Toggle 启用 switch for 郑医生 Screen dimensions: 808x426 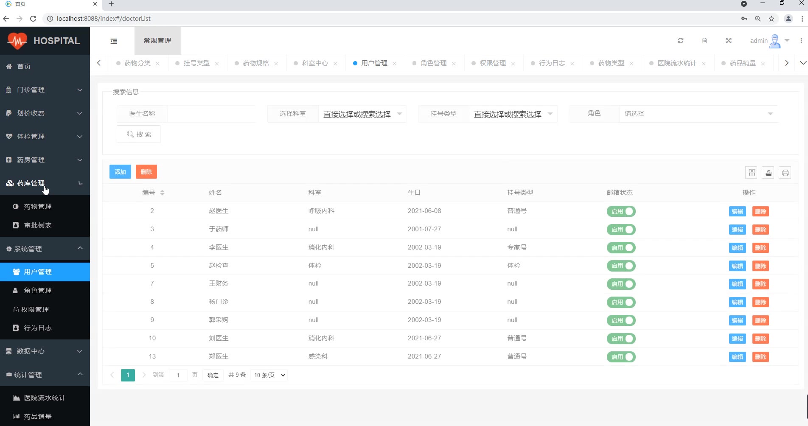621,357
